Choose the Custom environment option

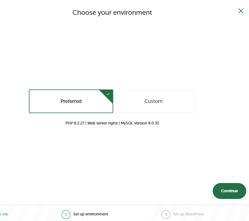[154, 101]
